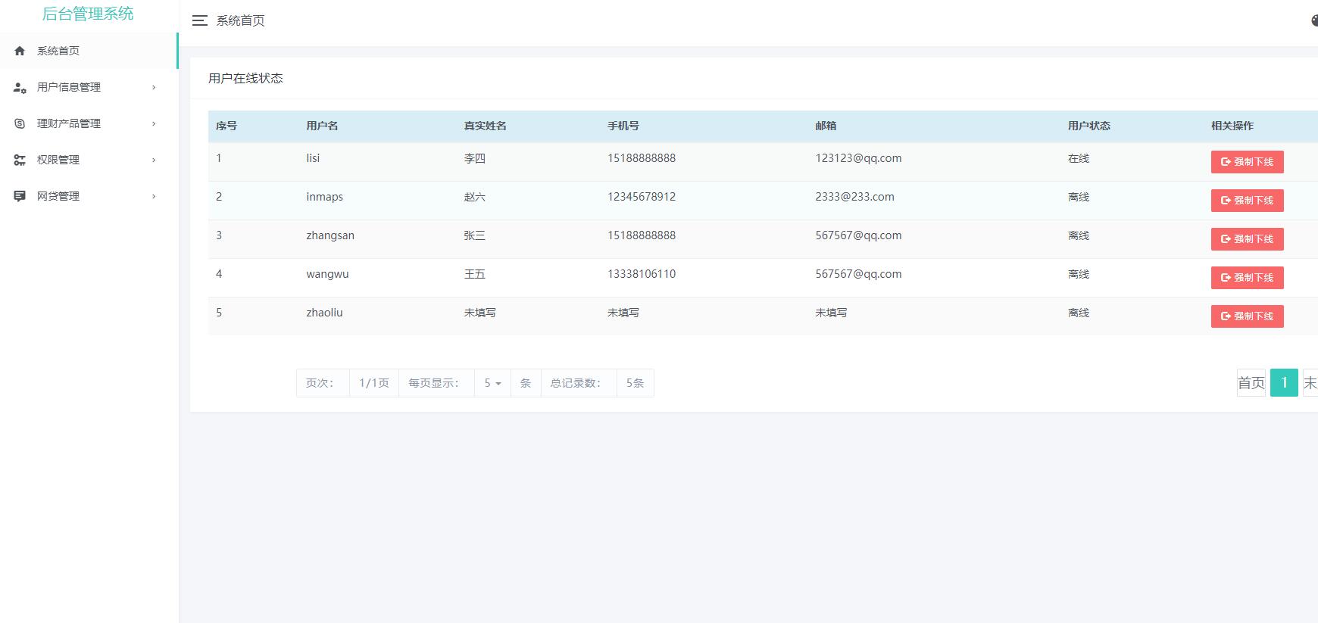The height and width of the screenshot is (623, 1318).
Task: Click real name 赵六
Action: 475,197
